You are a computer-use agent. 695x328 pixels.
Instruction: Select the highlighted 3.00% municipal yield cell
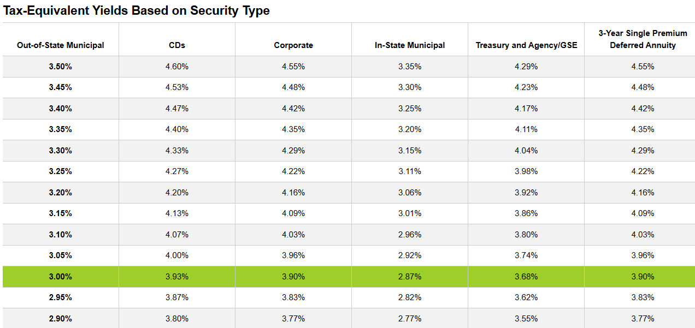pyautogui.click(x=60, y=277)
